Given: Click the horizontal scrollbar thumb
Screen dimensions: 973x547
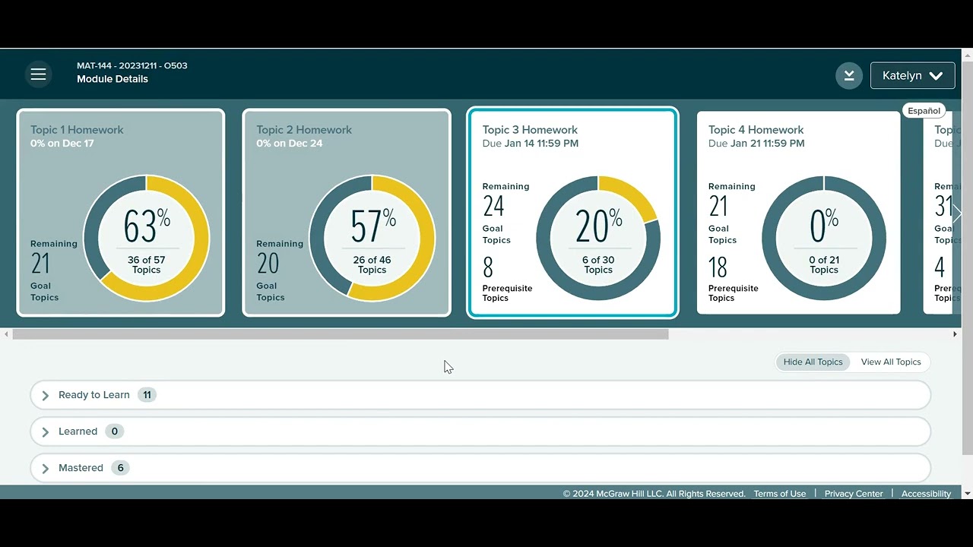Looking at the screenshot, I should click(x=341, y=334).
